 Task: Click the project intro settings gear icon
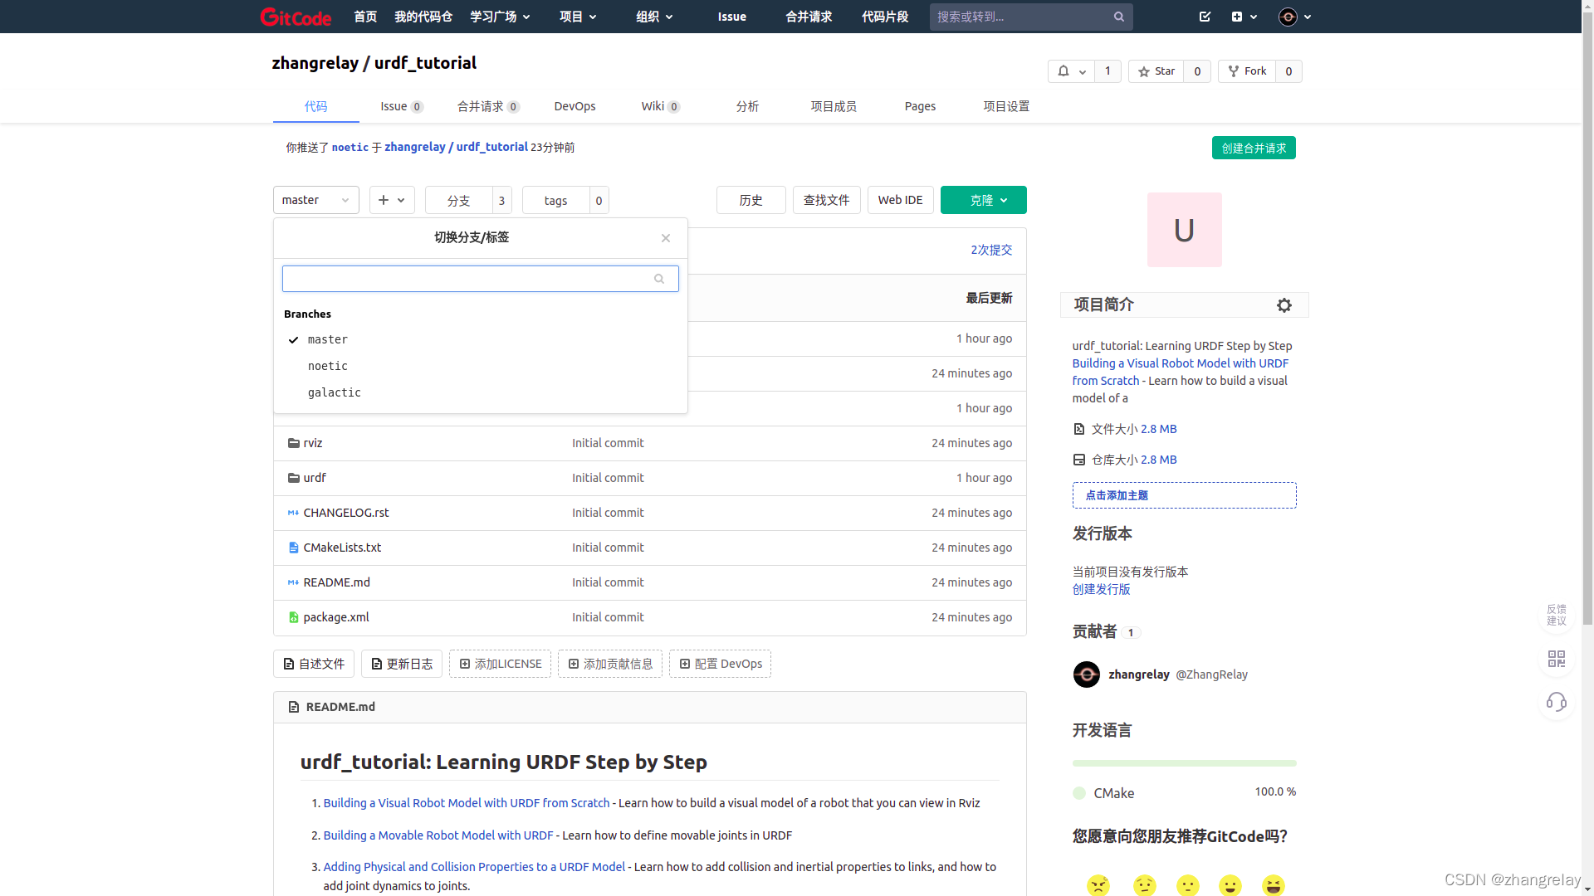1284,305
